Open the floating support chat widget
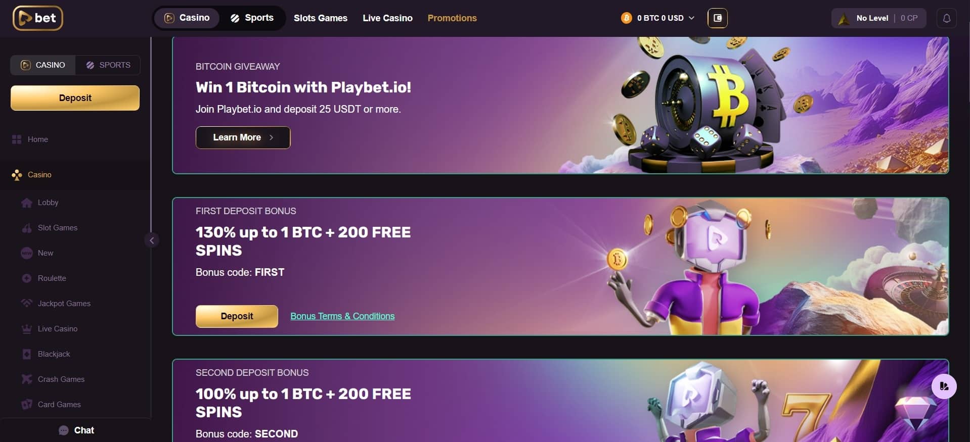 944,386
